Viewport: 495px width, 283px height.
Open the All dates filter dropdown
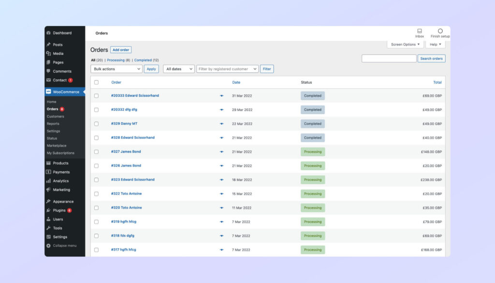178,69
